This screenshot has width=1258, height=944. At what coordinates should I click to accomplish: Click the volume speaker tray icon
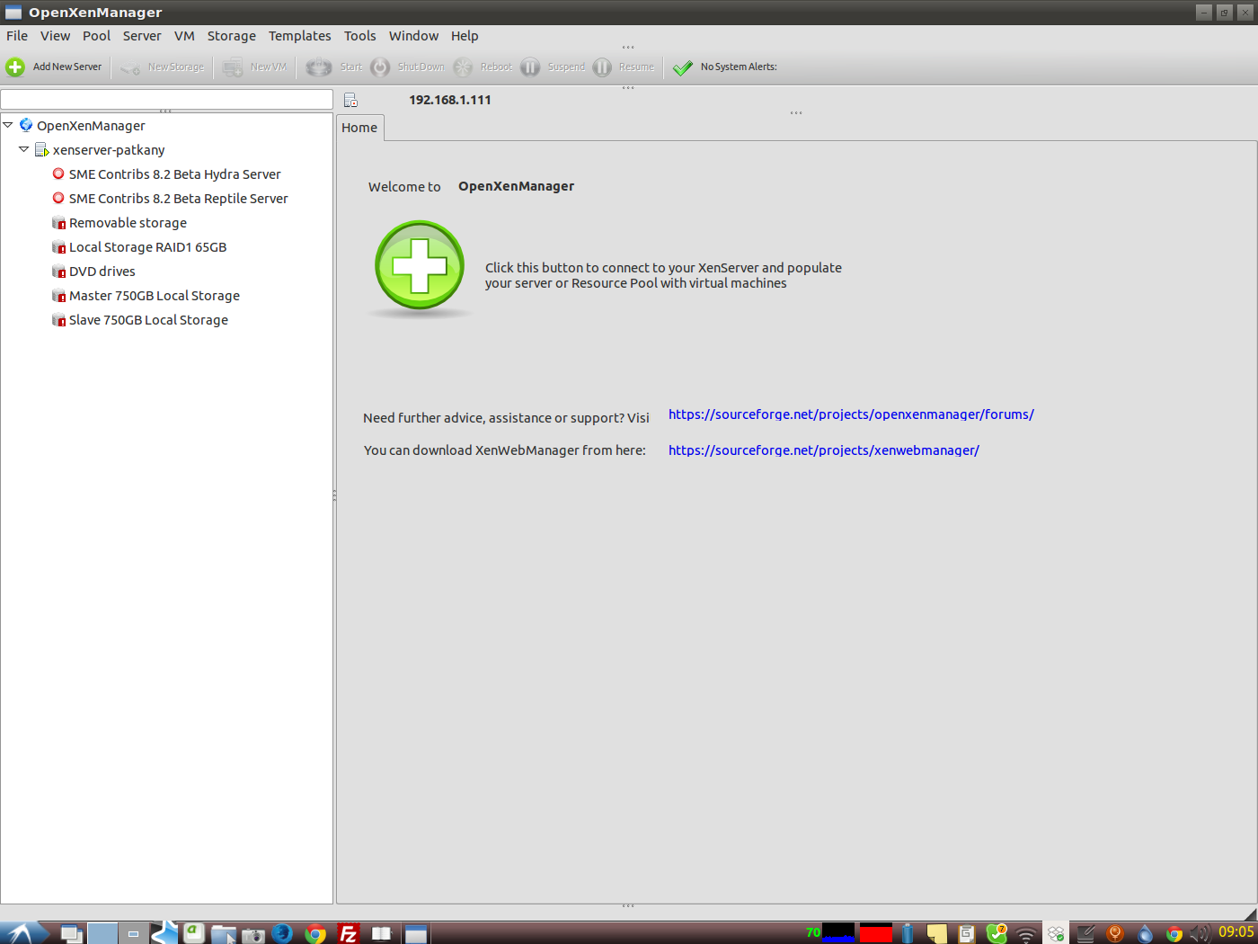(1200, 933)
